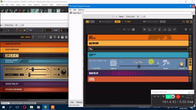The image size is (196, 110).
Task: Open the FX menu in the FX chain window
Action: (70, 9)
